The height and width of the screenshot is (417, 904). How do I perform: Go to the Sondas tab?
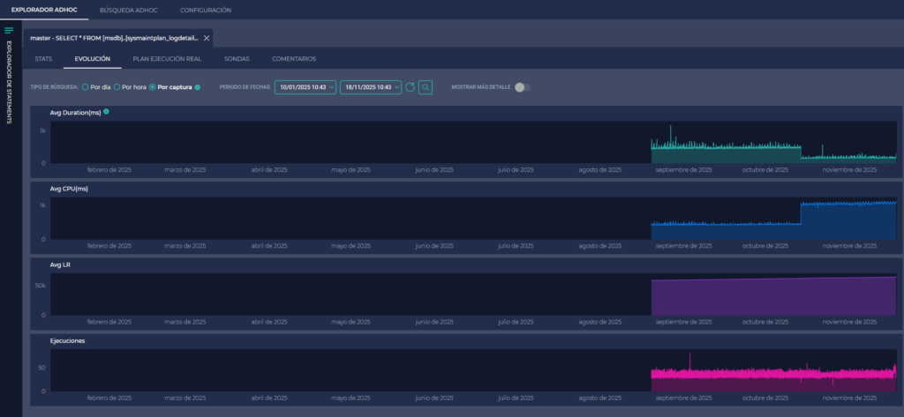pos(237,59)
